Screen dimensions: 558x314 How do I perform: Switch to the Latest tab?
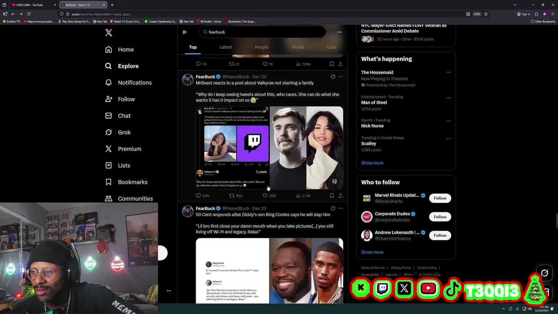point(226,47)
